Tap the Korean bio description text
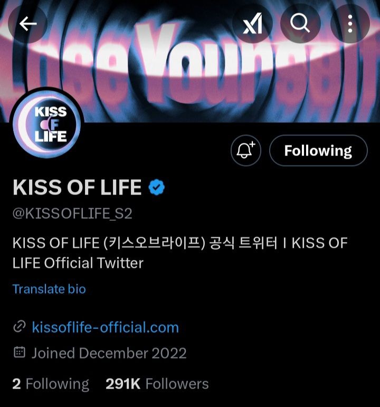 [x=180, y=253]
